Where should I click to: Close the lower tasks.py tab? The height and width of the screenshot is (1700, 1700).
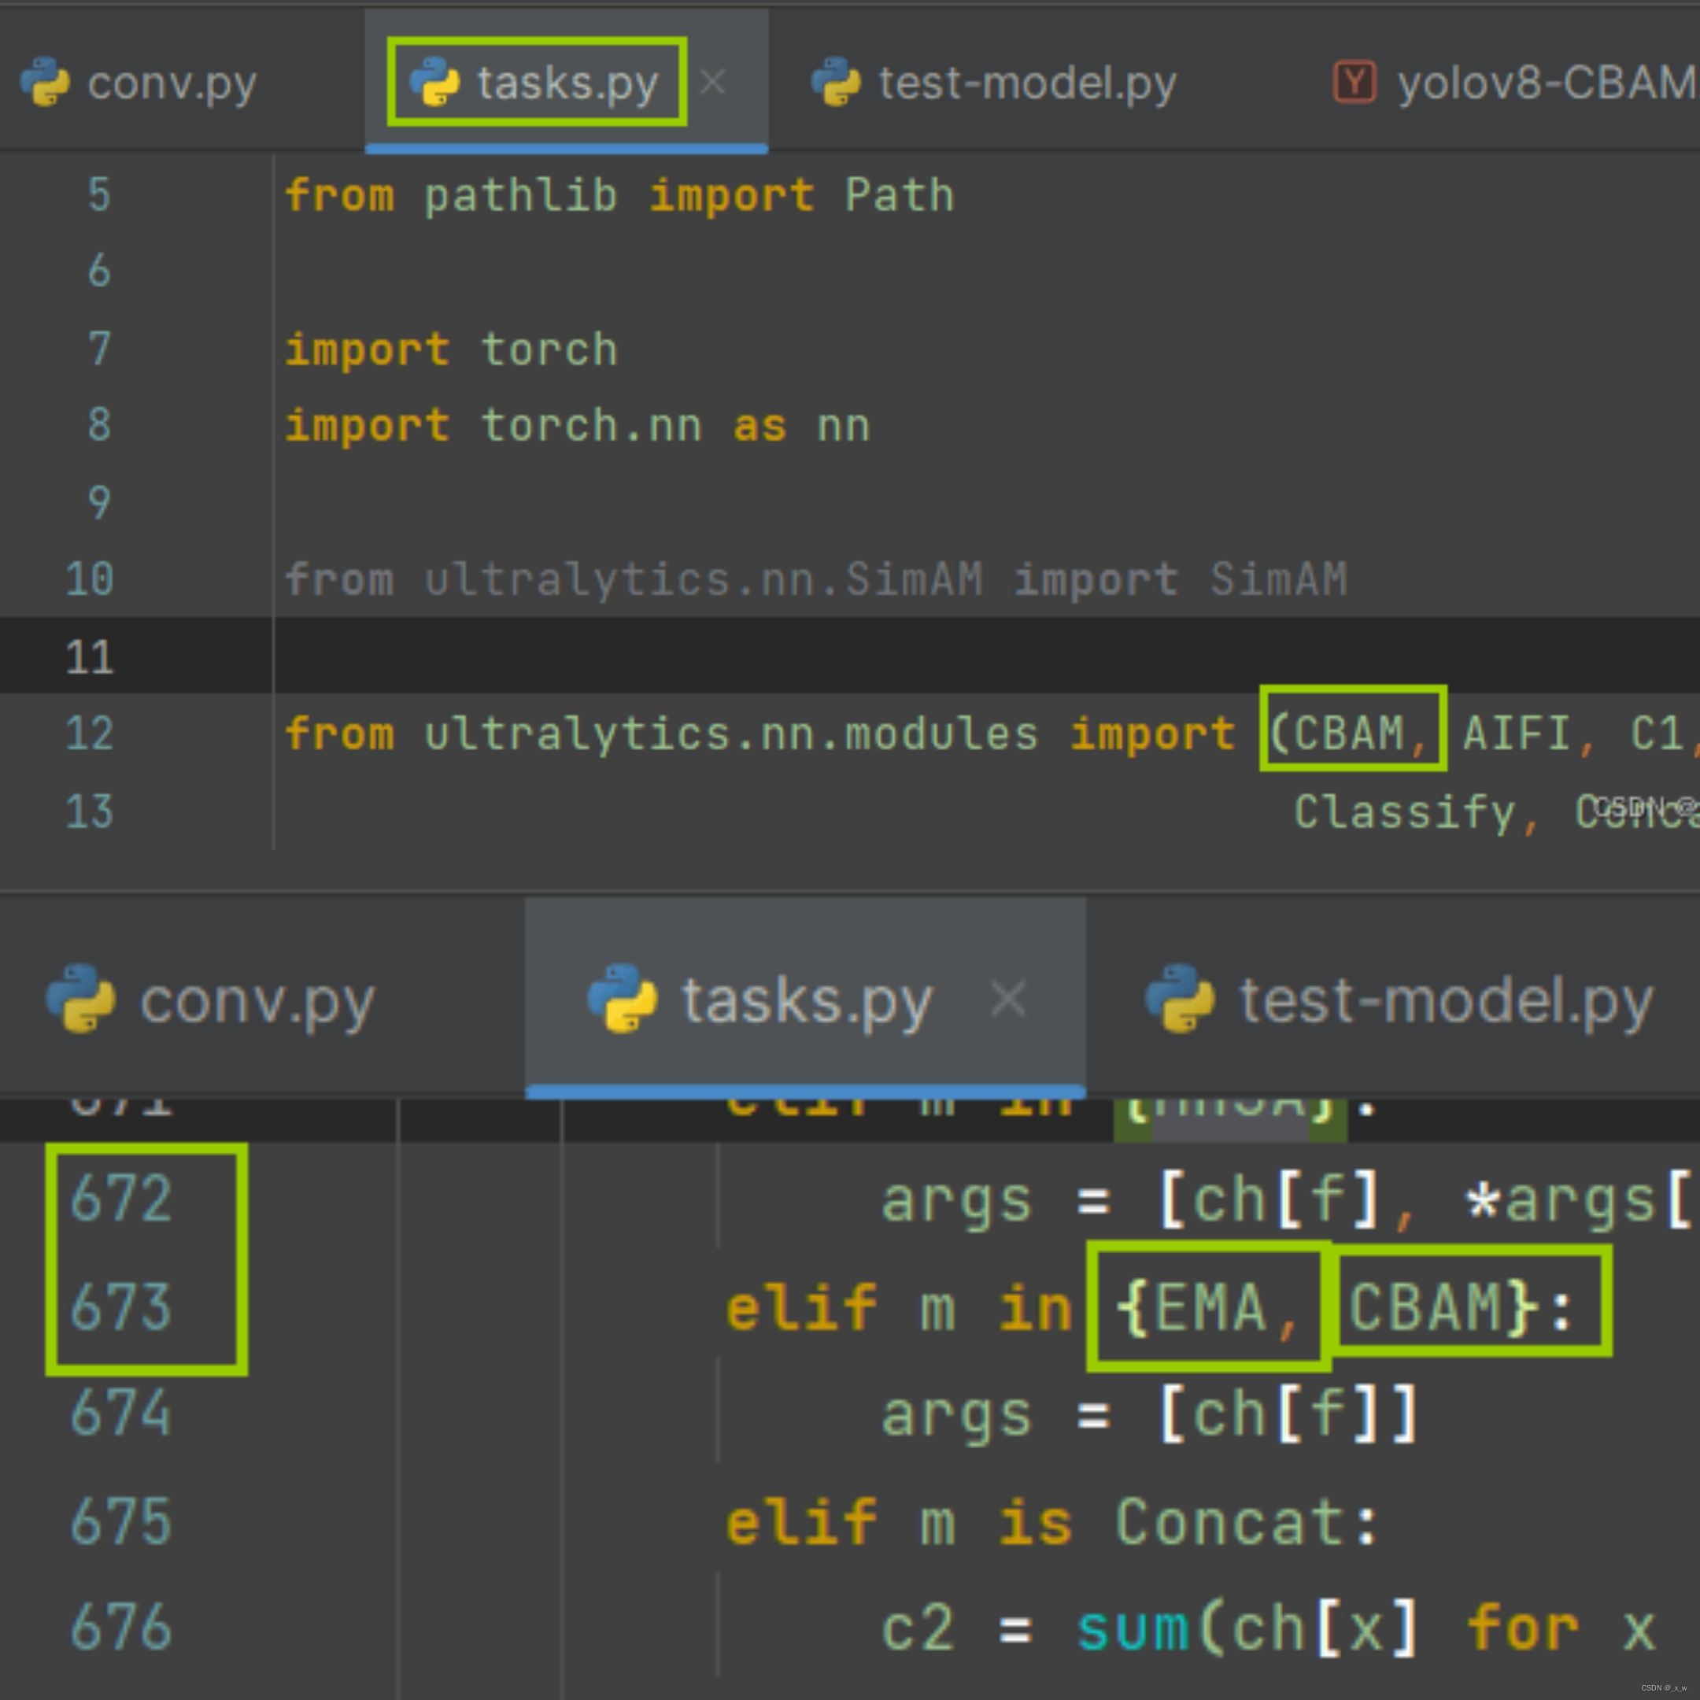coord(1007,999)
